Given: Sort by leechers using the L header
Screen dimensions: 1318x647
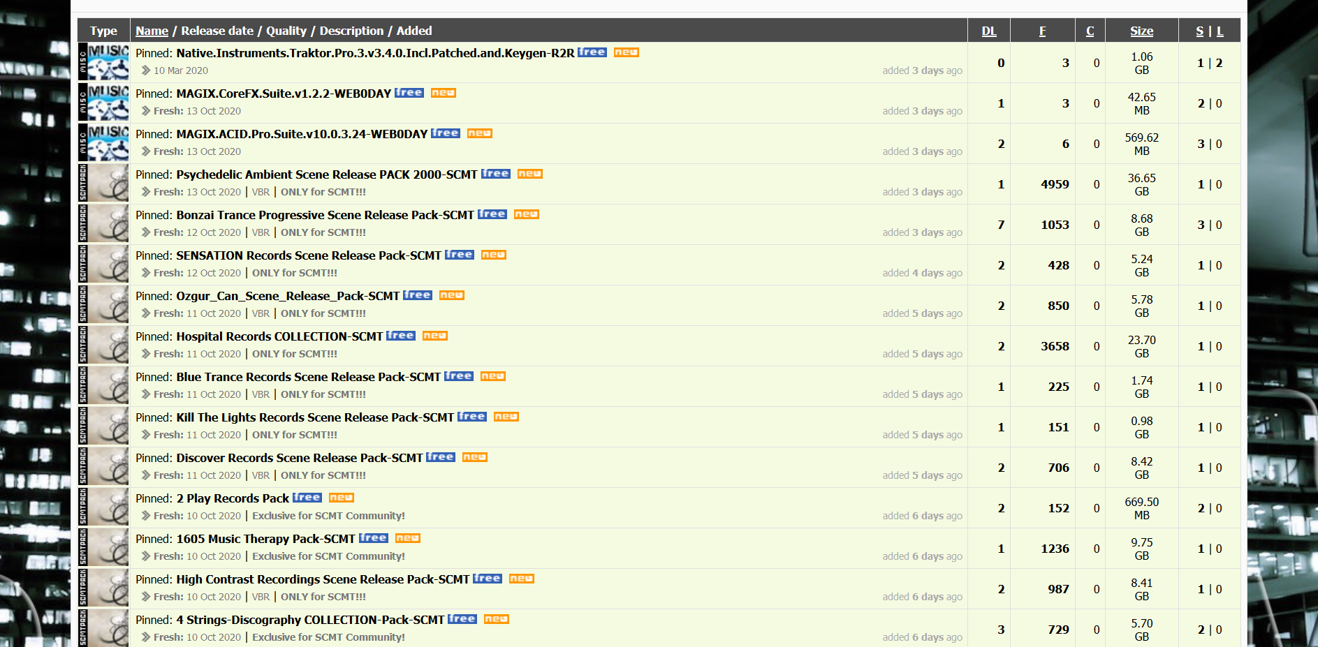Looking at the screenshot, I should pyautogui.click(x=1220, y=31).
